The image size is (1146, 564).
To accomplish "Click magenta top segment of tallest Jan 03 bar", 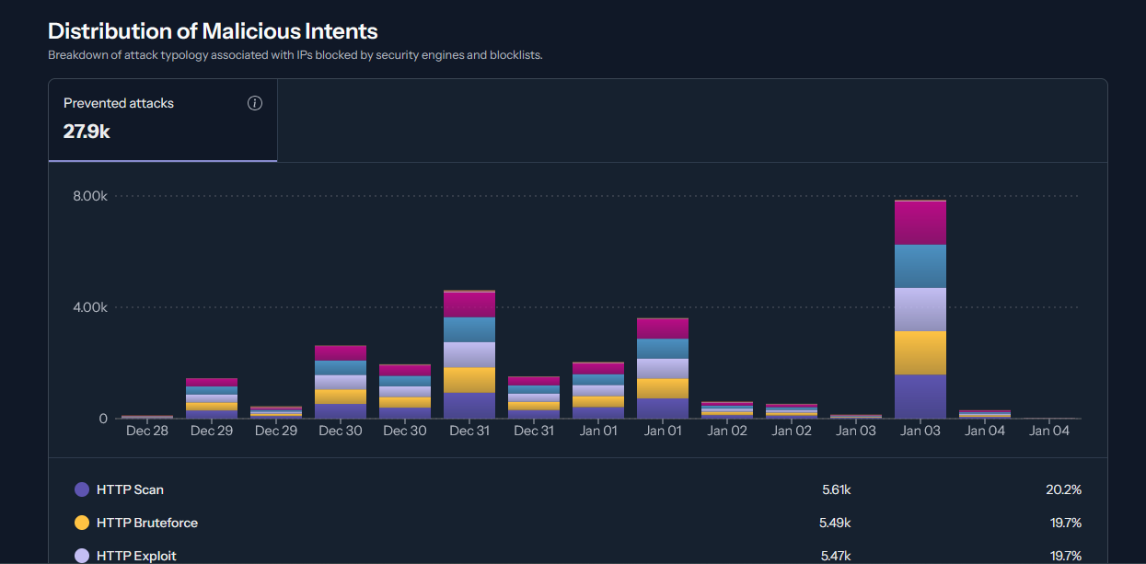I will pyautogui.click(x=920, y=223).
